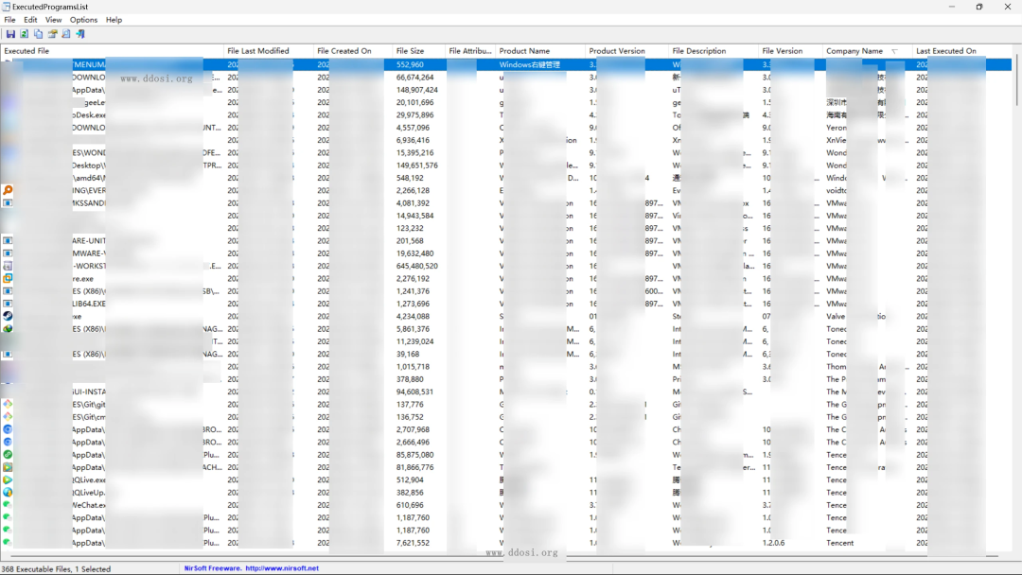Click the Git icon of the ES\Git\git row
The height and width of the screenshot is (575, 1022).
point(8,404)
